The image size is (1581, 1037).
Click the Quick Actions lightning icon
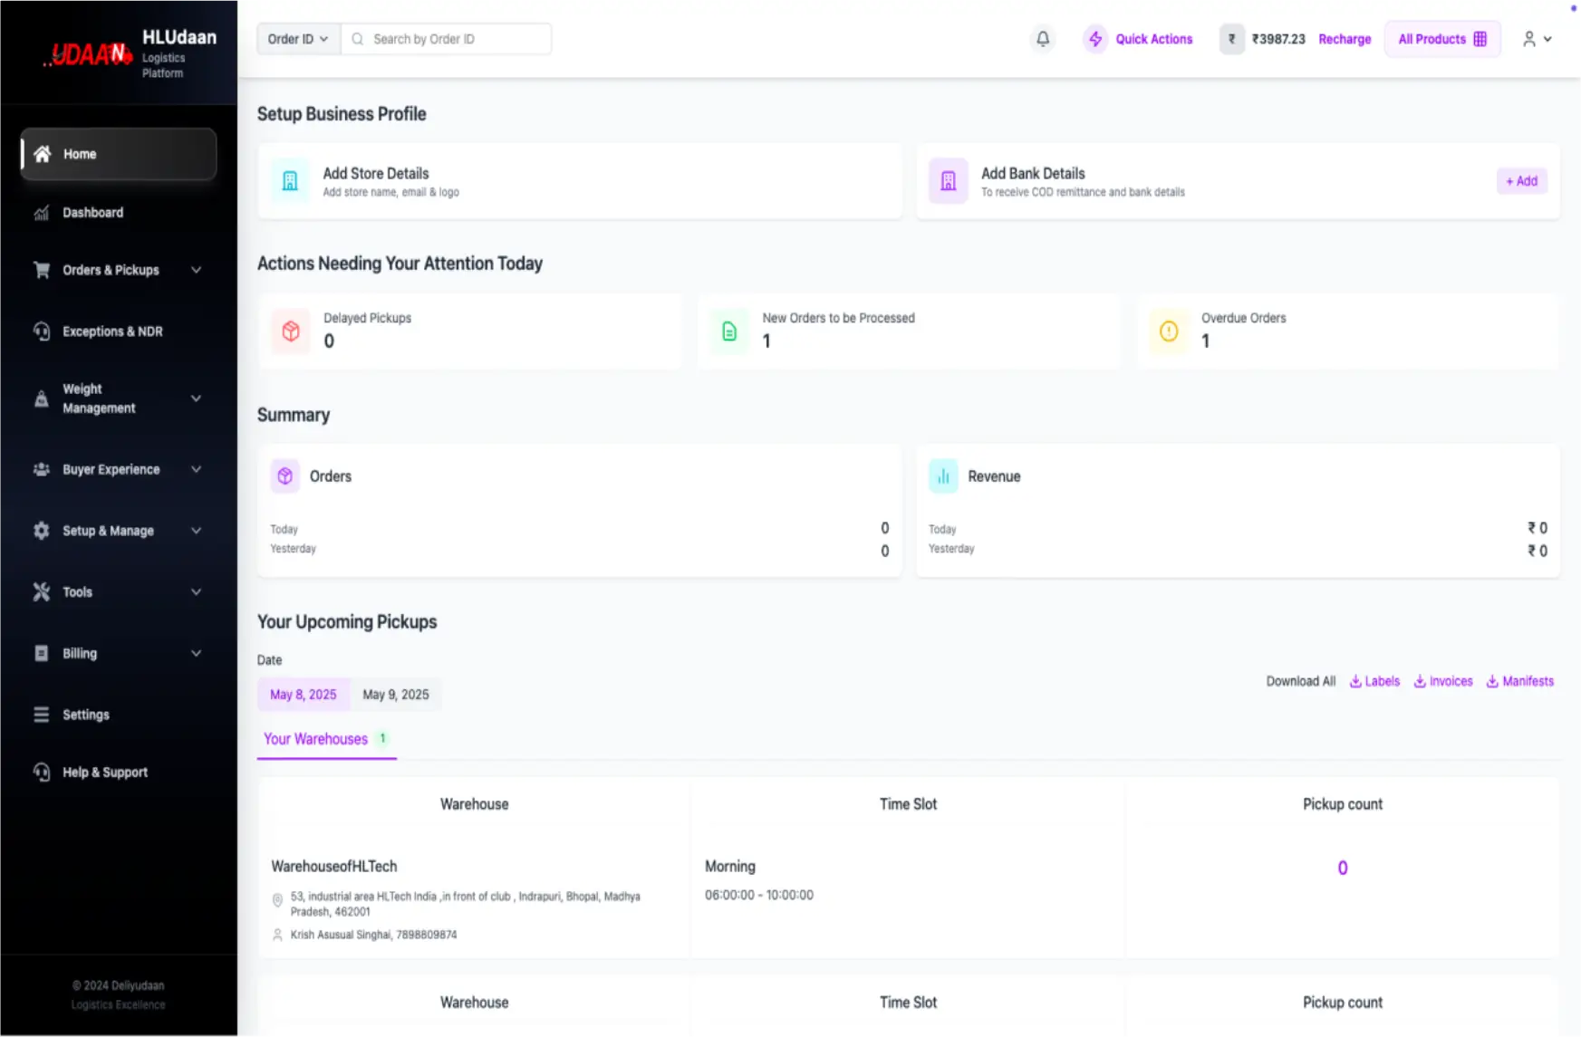1095,39
